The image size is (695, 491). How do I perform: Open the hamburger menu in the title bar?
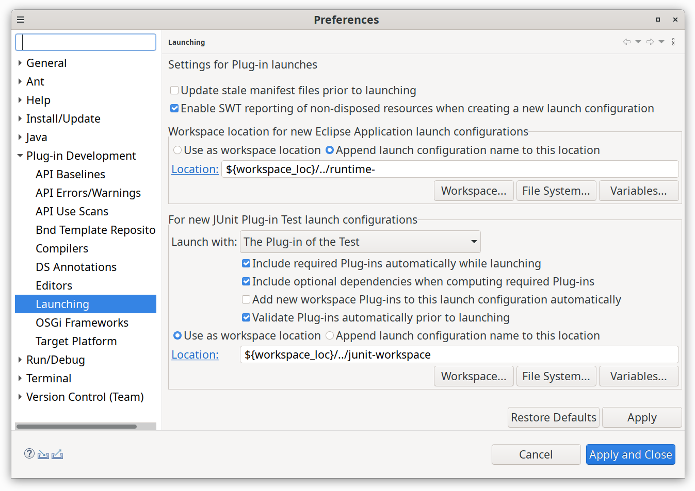pyautogui.click(x=21, y=20)
